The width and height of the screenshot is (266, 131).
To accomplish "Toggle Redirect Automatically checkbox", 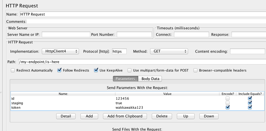I will click(13, 70).
